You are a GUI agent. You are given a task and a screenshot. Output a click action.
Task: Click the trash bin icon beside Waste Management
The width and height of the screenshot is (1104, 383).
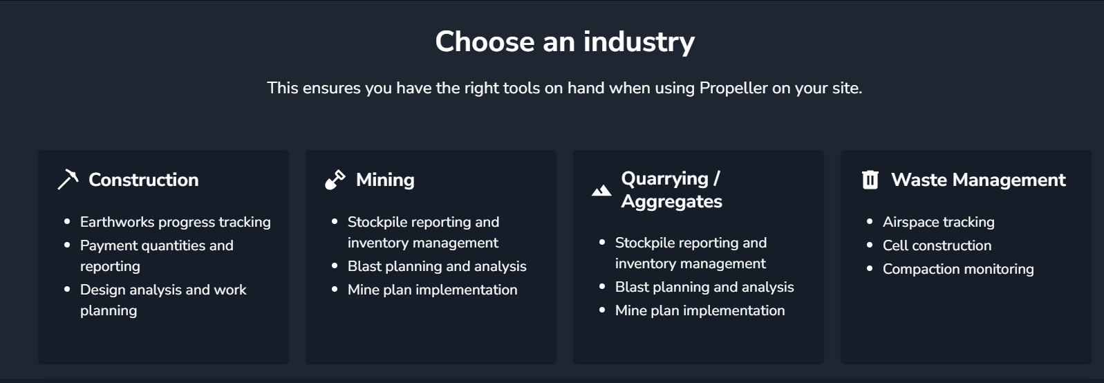click(x=870, y=180)
